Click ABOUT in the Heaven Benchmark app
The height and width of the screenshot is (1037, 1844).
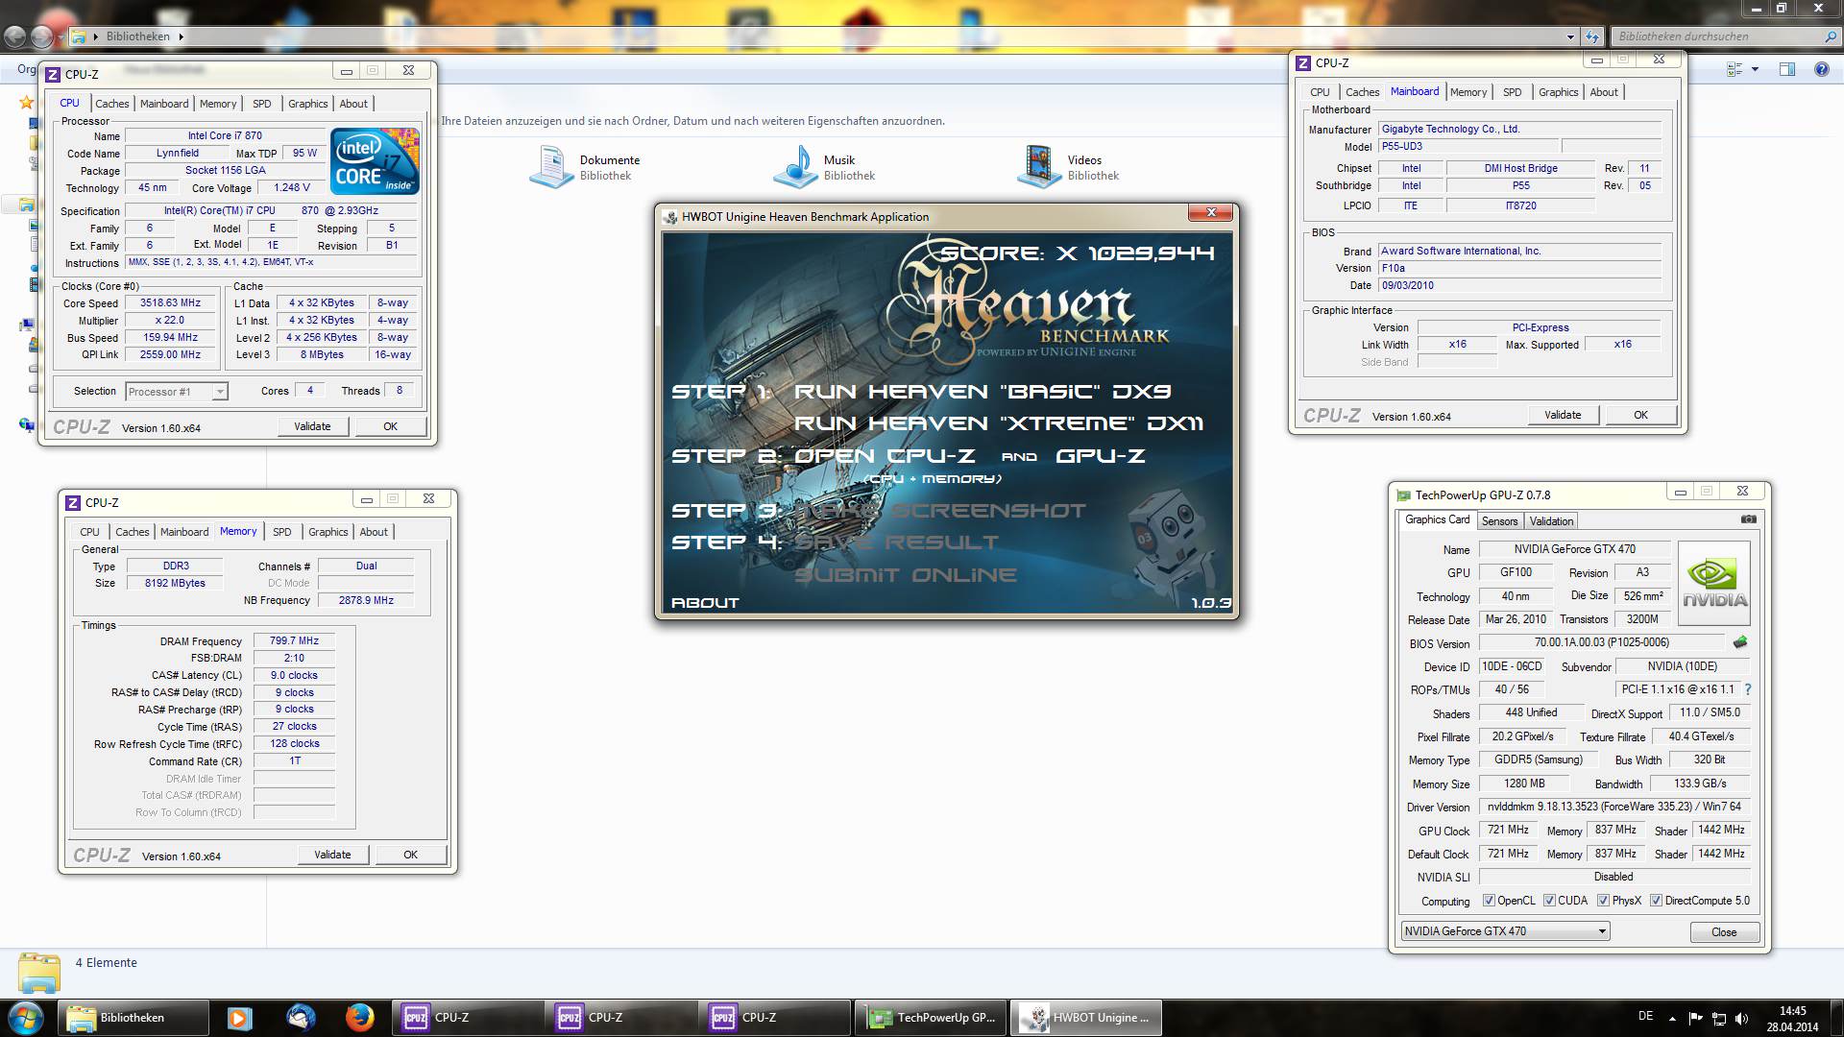705,603
